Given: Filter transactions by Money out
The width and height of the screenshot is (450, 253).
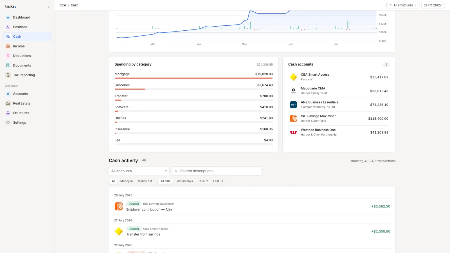Looking at the screenshot, I should (145, 181).
